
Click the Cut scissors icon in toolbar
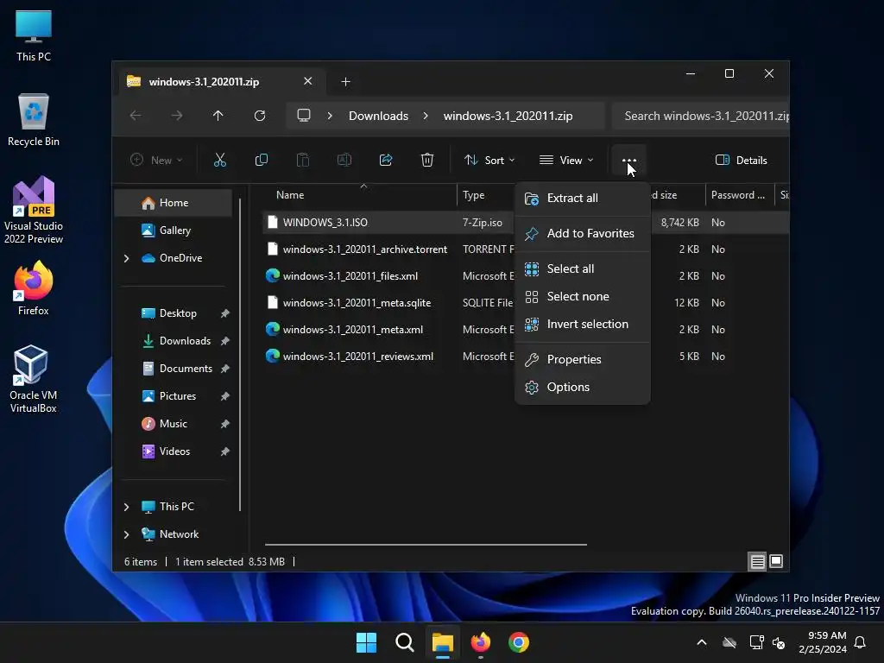[x=220, y=160]
